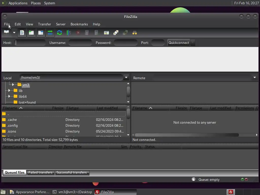Screen dimensions: 260x195
Task: Open the File menu
Action: pyautogui.click(x=7, y=24)
